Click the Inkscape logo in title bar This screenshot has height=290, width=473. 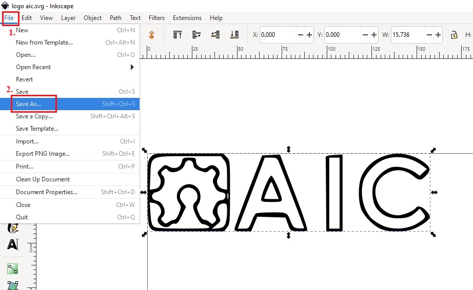click(x=5, y=6)
